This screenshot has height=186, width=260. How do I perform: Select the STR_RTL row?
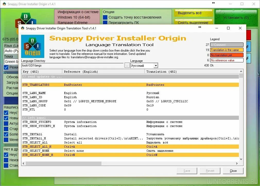coord(130,109)
